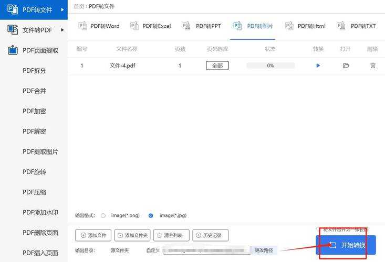Select the image(*.png) output format
The height and width of the screenshot is (262, 385).
[x=103, y=215]
